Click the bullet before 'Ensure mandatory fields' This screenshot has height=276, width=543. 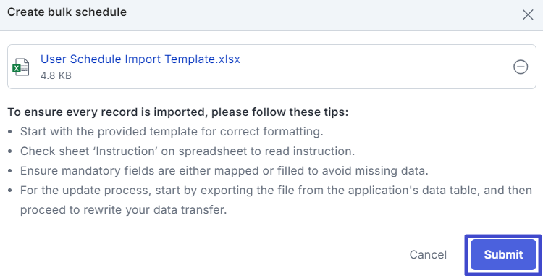9,171
